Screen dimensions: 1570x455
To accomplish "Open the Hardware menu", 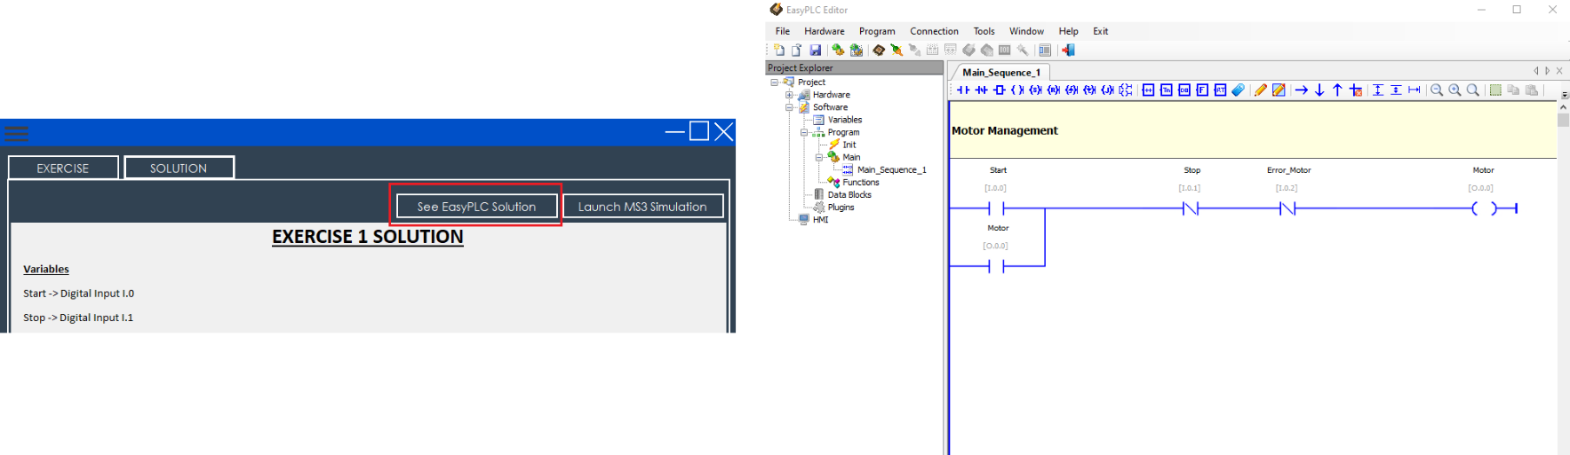I will pyautogui.click(x=825, y=31).
